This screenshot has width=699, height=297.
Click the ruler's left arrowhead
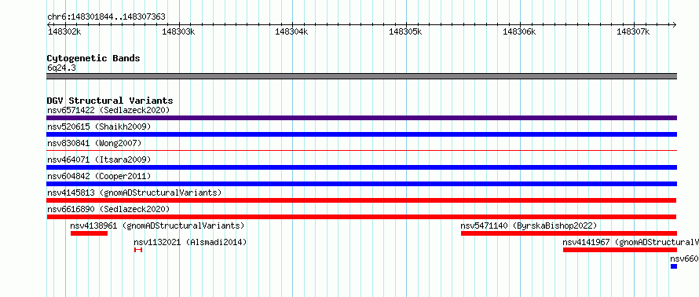pyautogui.click(x=49, y=24)
